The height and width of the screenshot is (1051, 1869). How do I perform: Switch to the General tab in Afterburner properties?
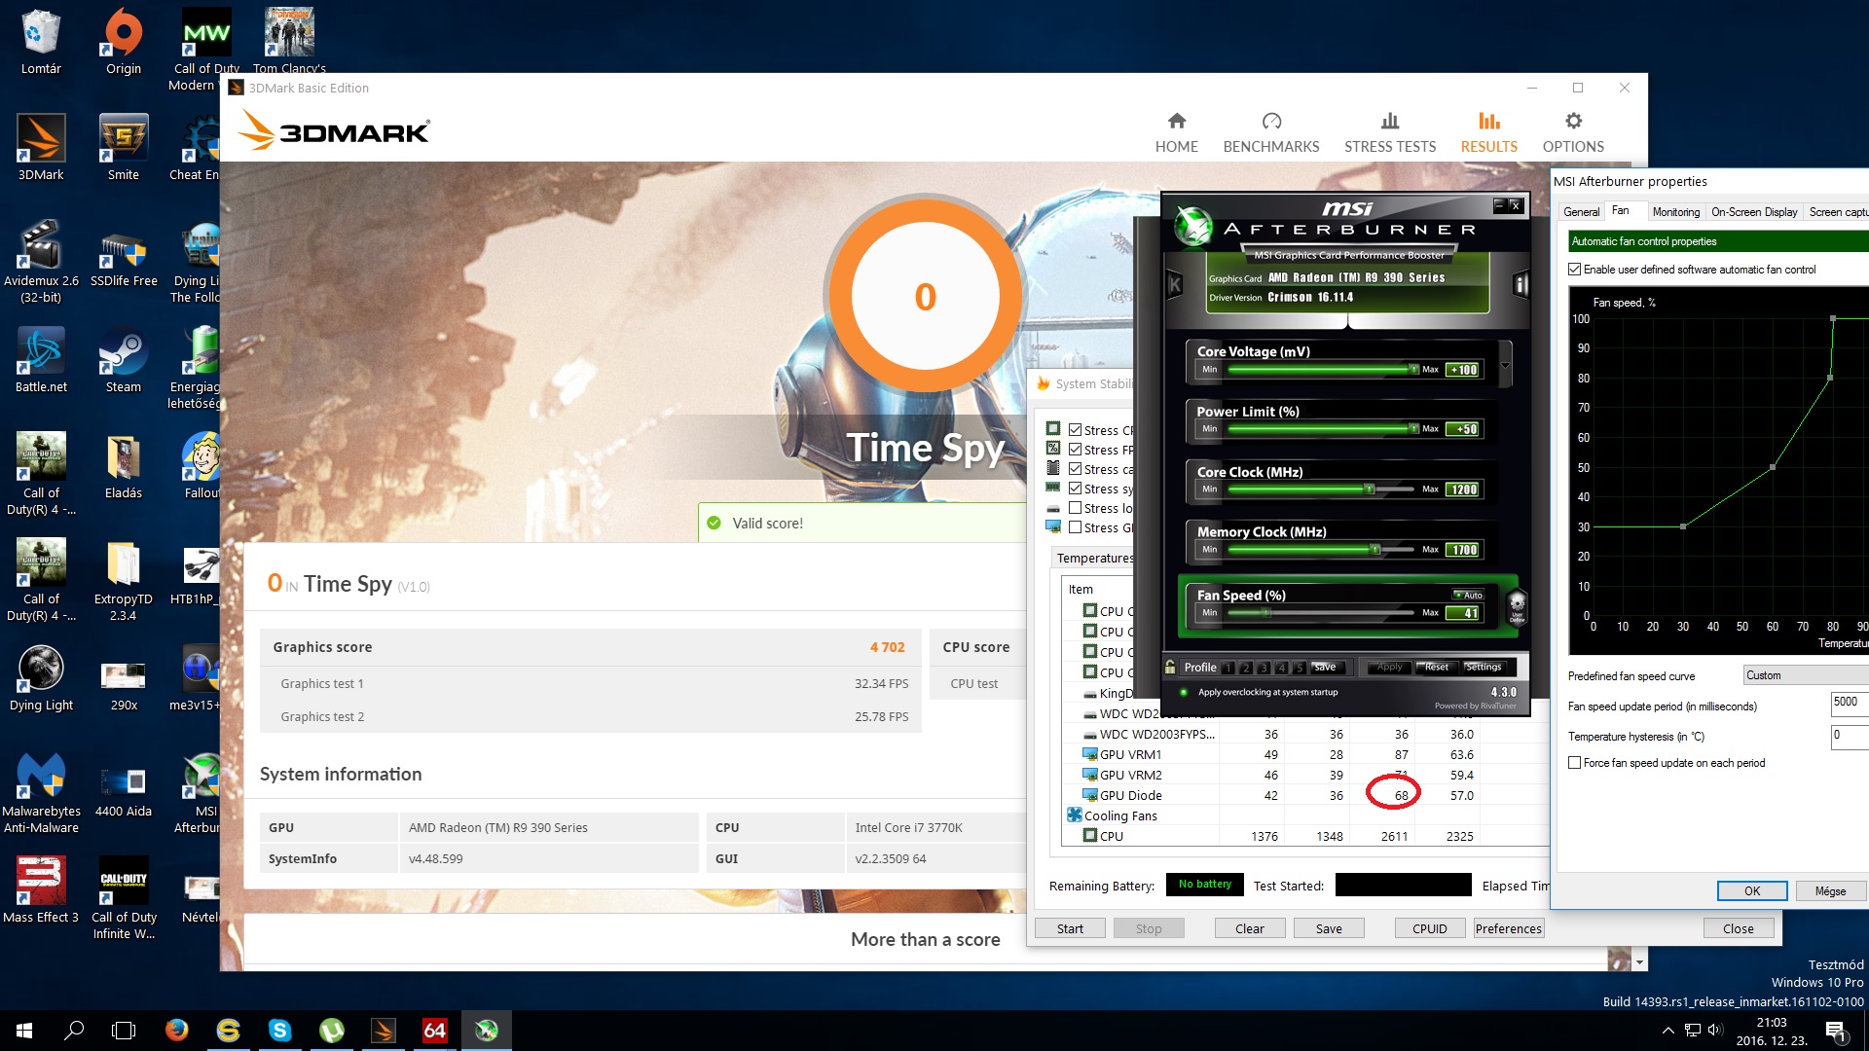pos(1581,212)
